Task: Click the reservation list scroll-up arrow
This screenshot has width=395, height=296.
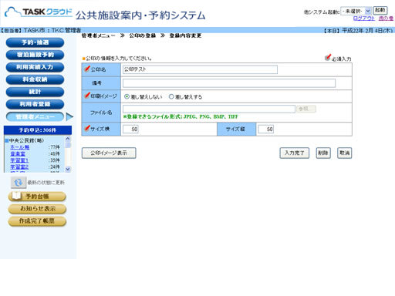Action: coord(68,139)
